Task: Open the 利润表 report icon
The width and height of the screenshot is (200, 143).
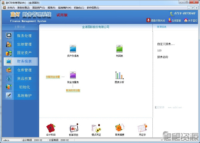Action: click(119, 49)
